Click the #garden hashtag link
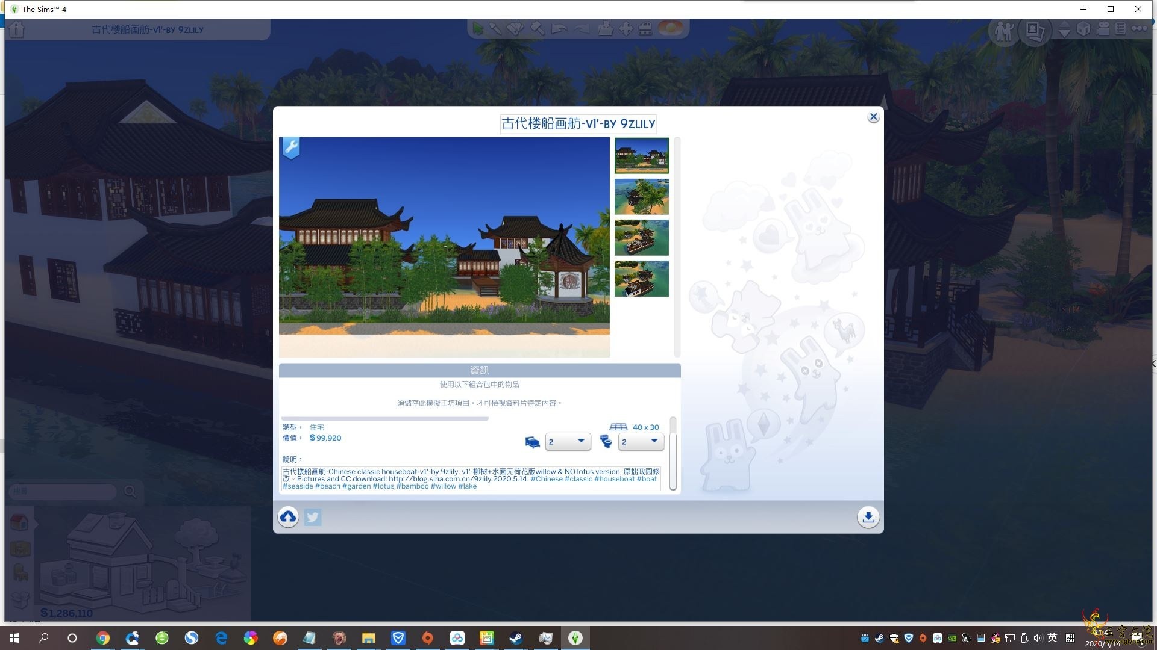1157x650 pixels. coord(356,486)
